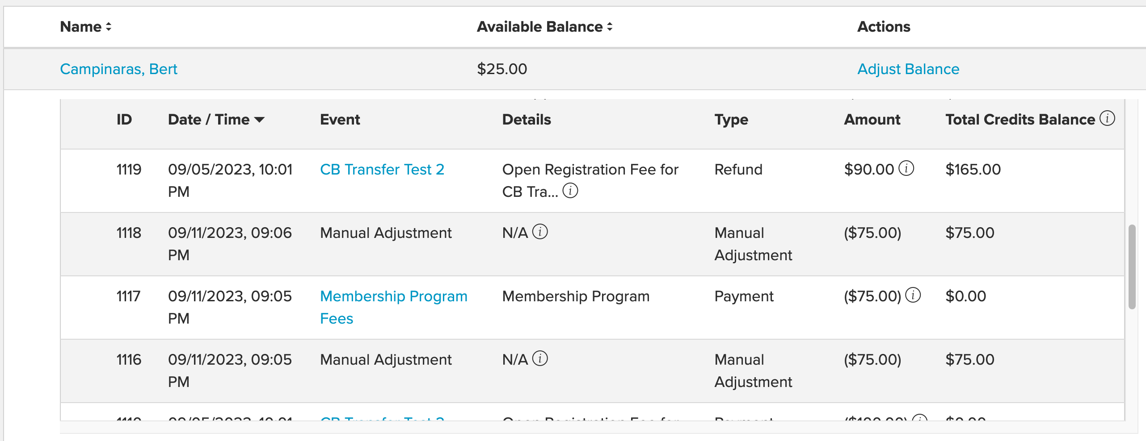Viewport: 1146px width, 441px height.
Task: Open CB Transfer Test 2 event link
Action: click(382, 169)
